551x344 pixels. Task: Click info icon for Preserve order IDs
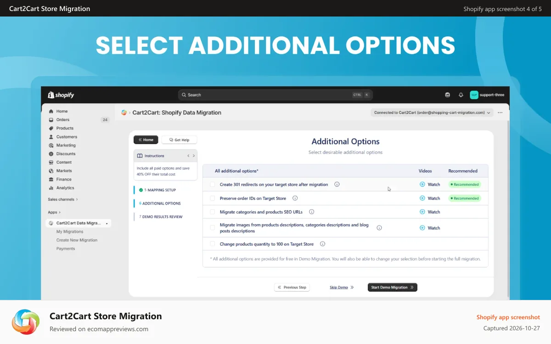(295, 198)
